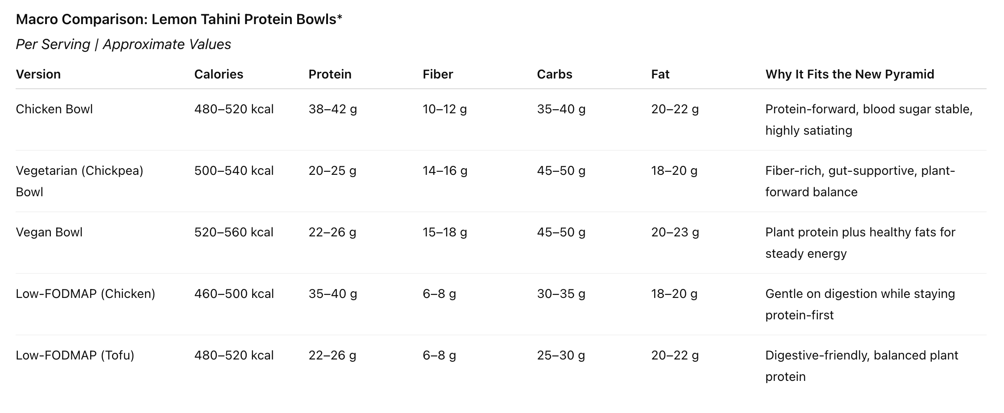Click the 25–30 g carbs cell
The height and width of the screenshot is (413, 1004).
point(560,355)
